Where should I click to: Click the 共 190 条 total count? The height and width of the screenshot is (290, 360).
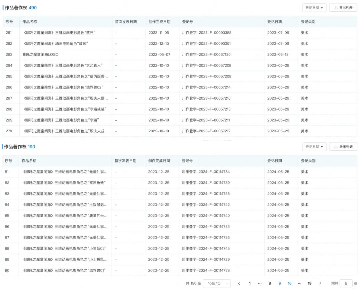[193, 283]
